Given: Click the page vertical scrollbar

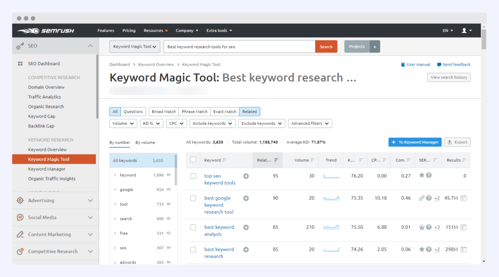Looking at the screenshot, I should click(x=484, y=39).
